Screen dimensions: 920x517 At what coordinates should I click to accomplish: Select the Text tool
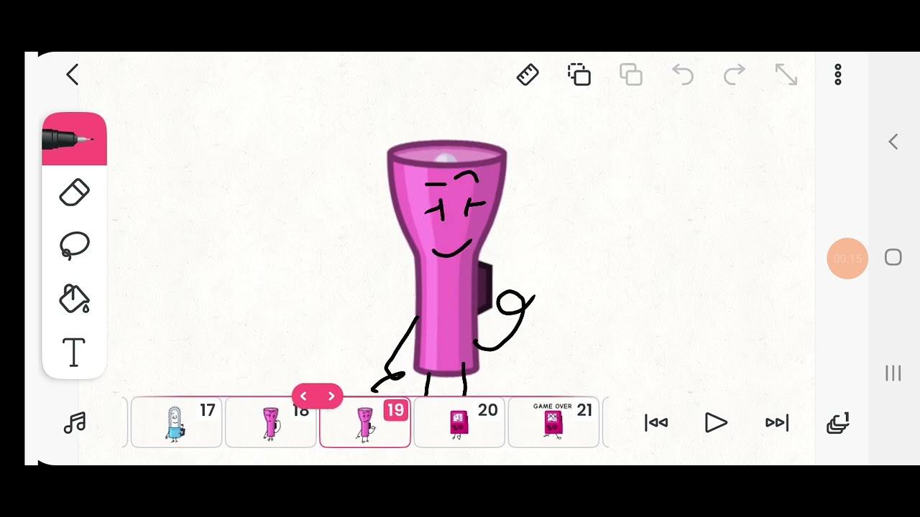pyautogui.click(x=74, y=352)
